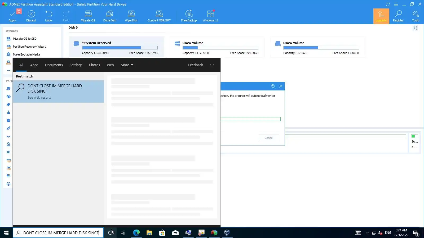Click the orange Upgrade button

click(381, 16)
